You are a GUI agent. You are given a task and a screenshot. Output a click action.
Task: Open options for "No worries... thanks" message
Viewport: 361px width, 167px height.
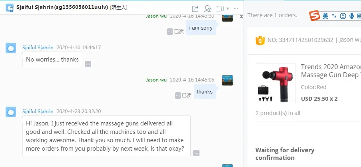click(x=88, y=64)
